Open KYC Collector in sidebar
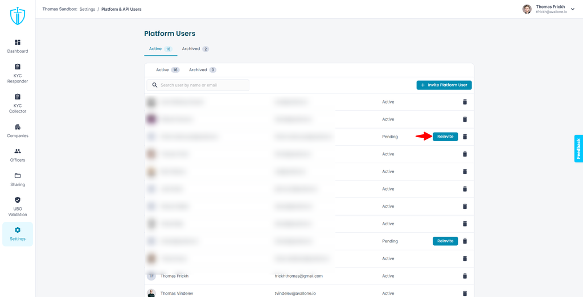 [x=18, y=104]
